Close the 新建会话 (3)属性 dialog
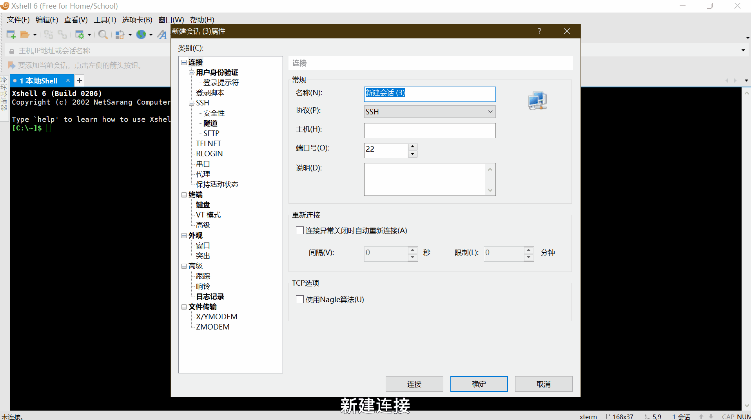This screenshot has height=420, width=751. point(567,31)
